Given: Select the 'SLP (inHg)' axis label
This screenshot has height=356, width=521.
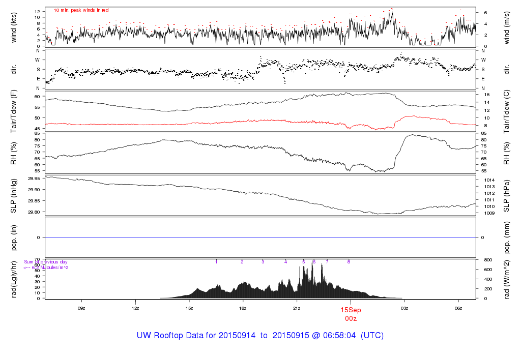Looking at the screenshot, I should (x=14, y=196).
